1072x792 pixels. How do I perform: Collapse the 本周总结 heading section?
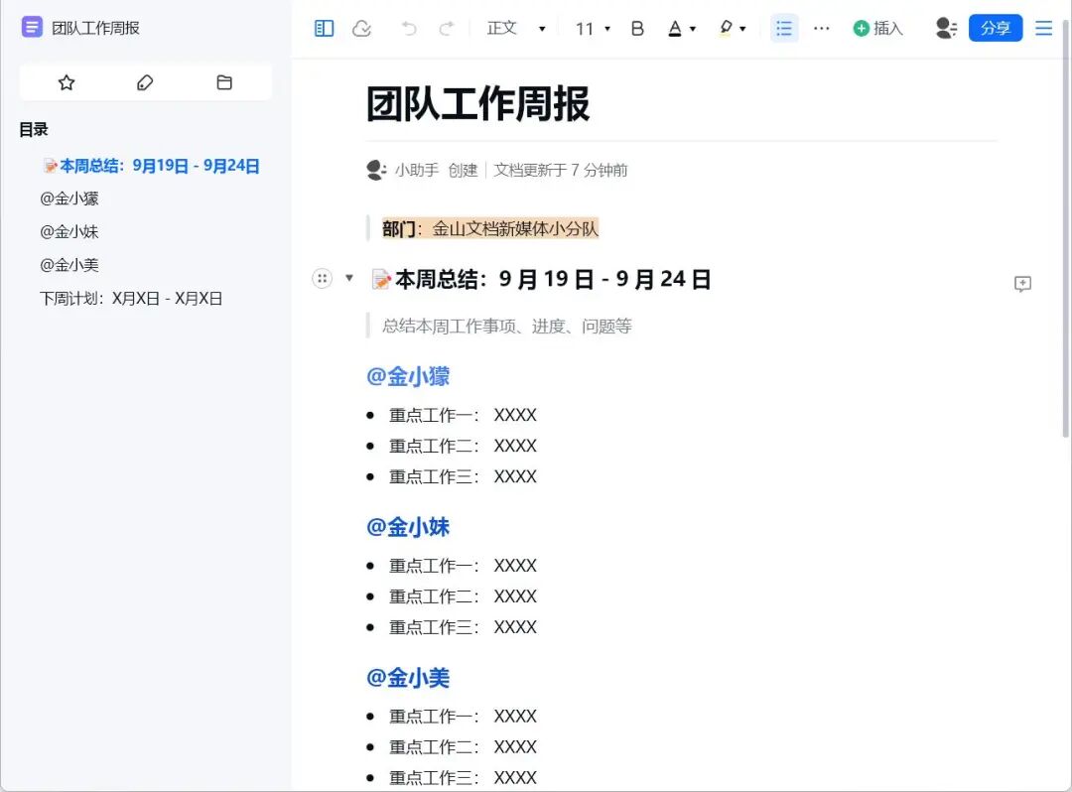pos(349,278)
